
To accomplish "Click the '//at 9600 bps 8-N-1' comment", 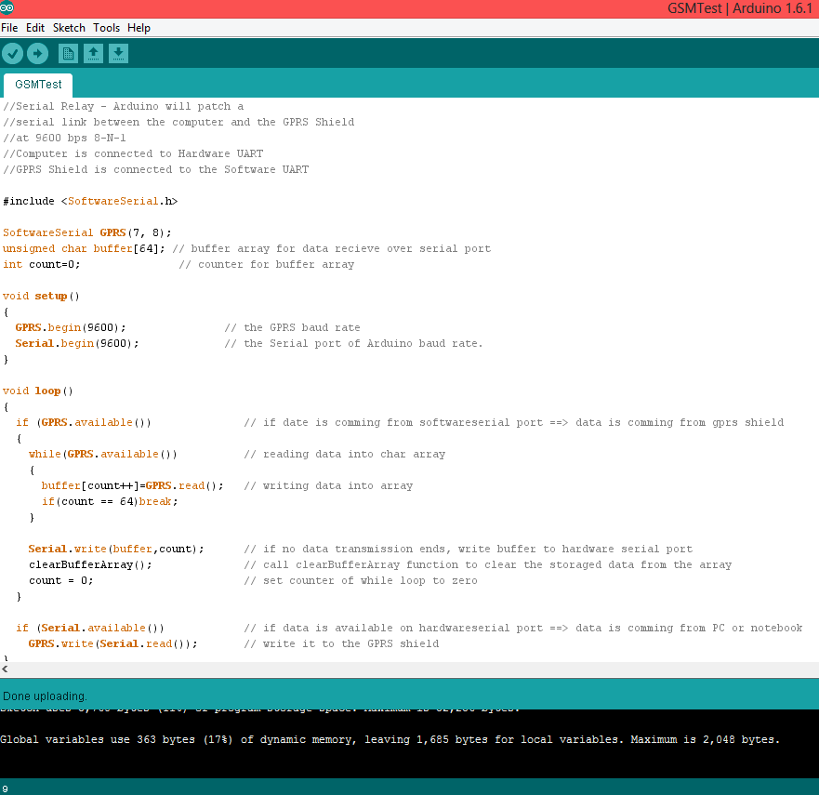I will click(64, 138).
